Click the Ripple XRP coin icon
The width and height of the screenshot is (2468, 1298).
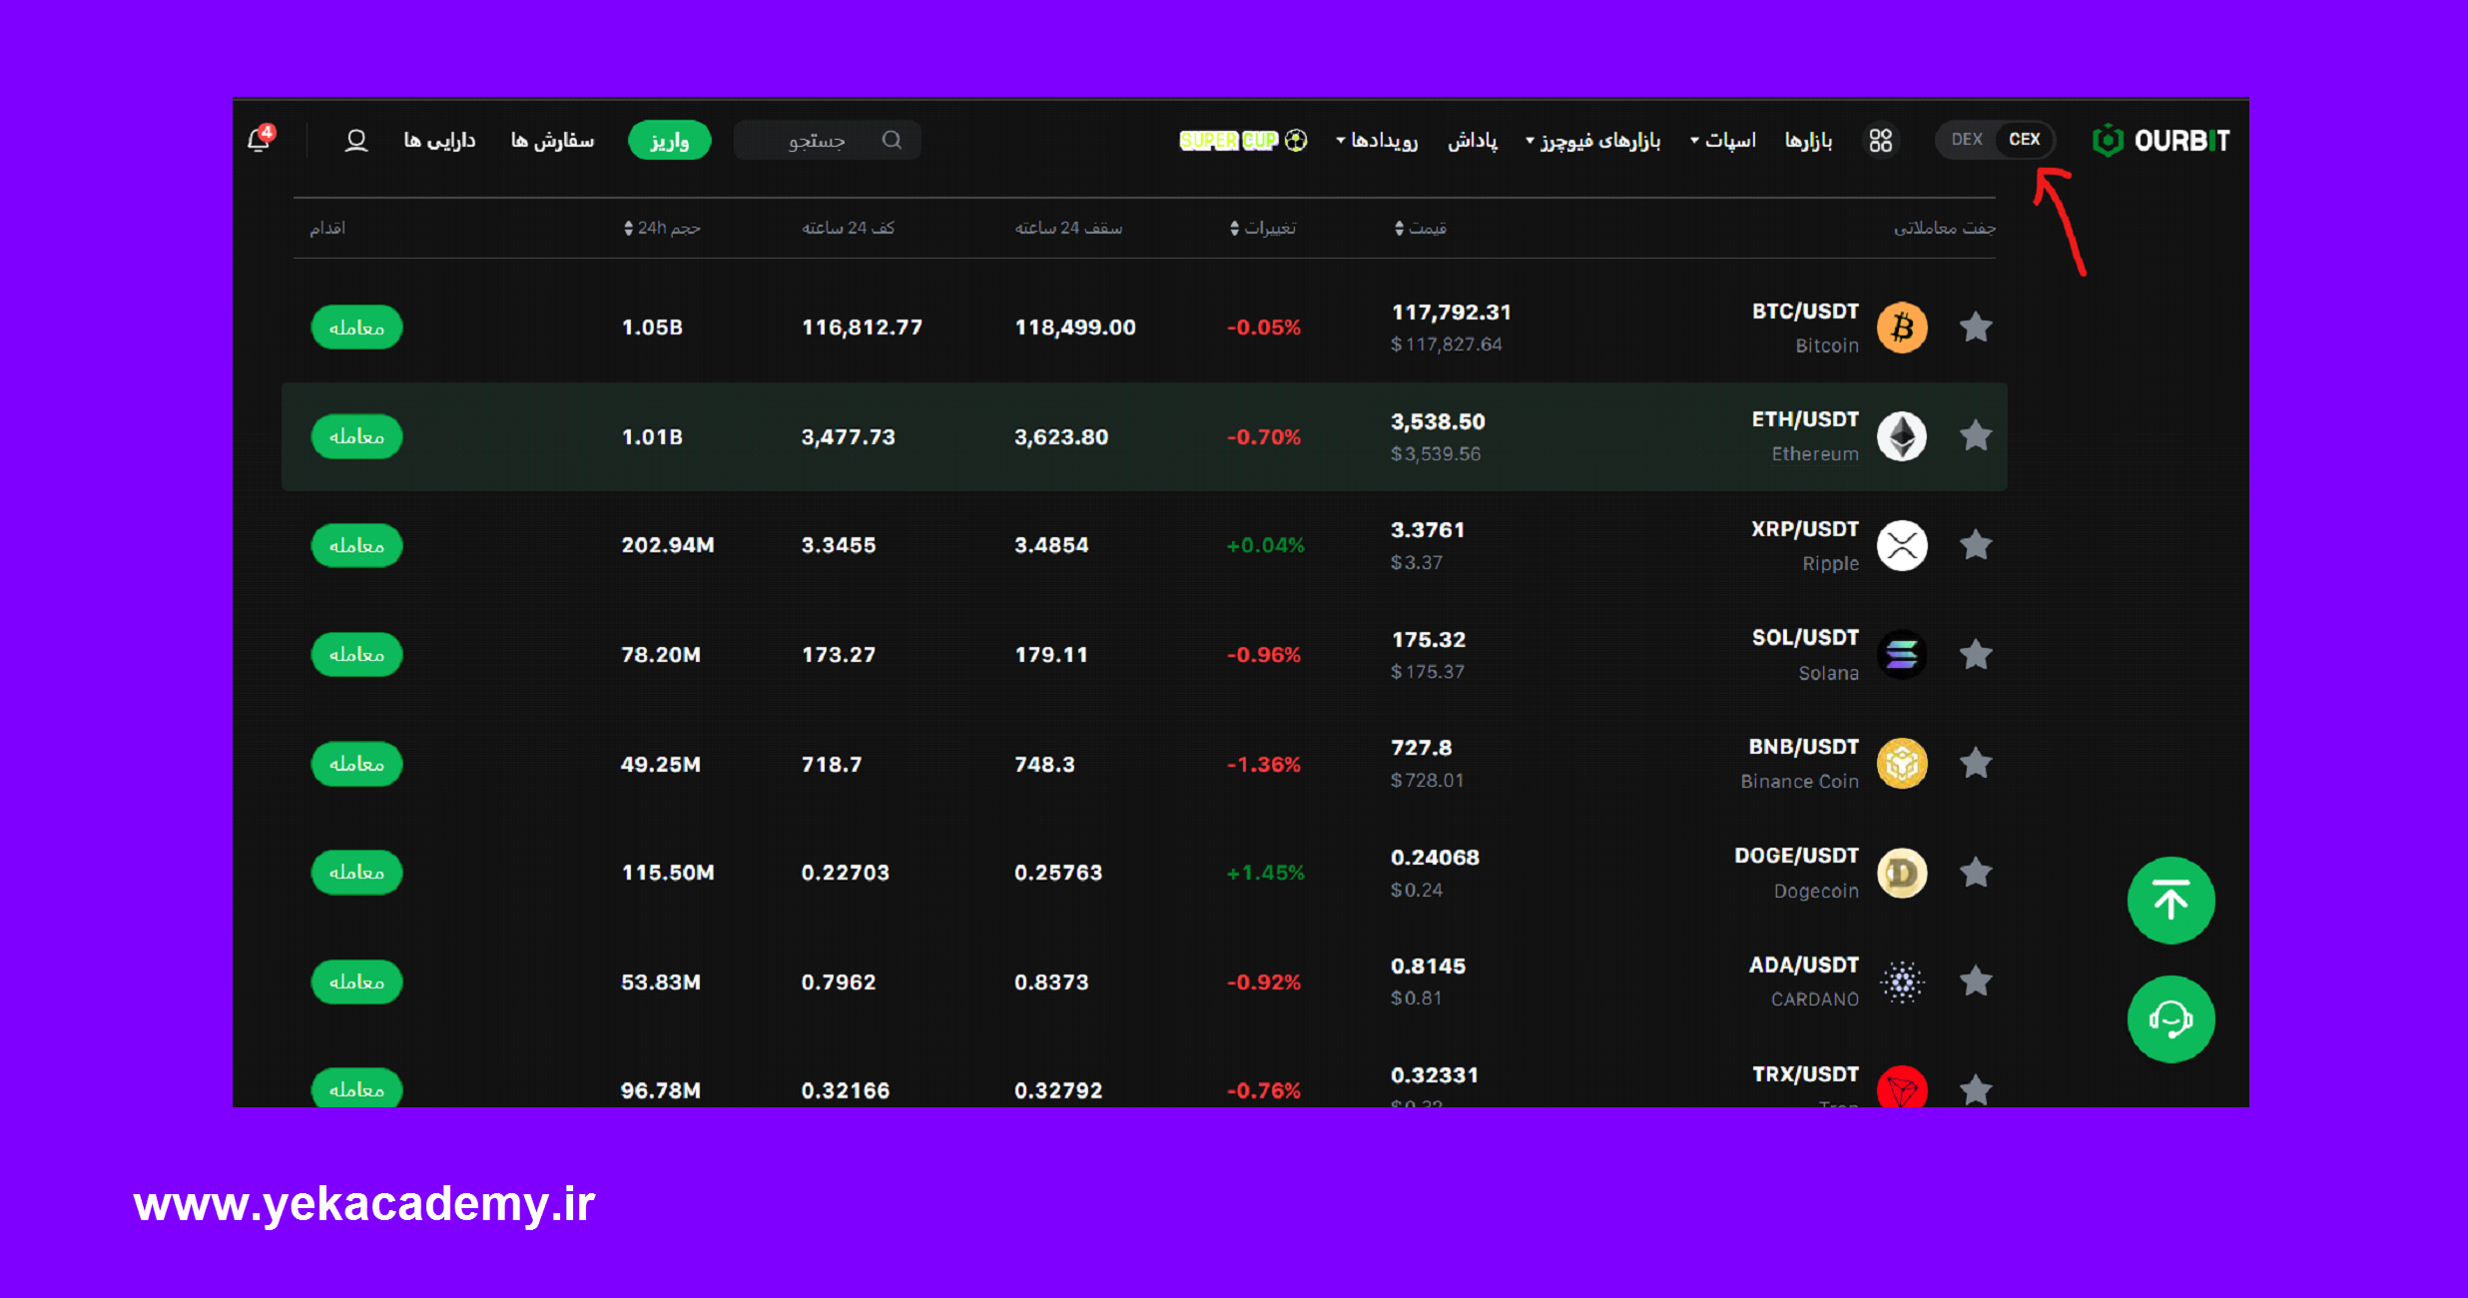[1902, 545]
